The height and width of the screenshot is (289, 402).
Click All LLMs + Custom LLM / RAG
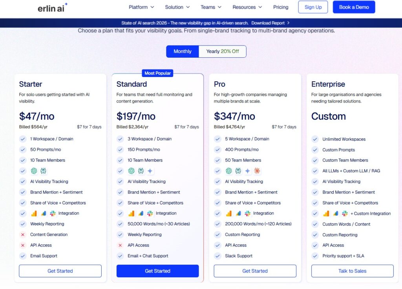coord(351,171)
